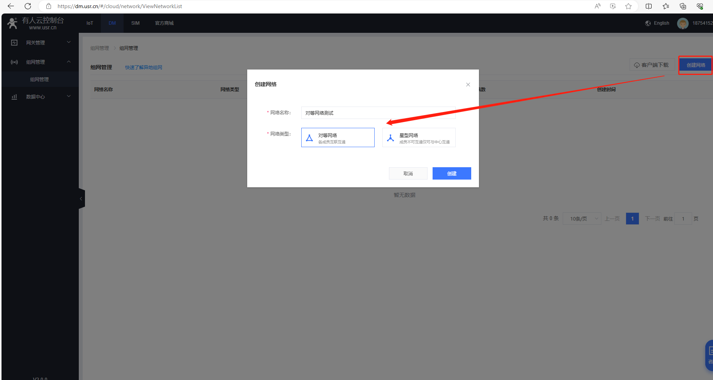
Task: Click the 网络名称 text input field
Action: [378, 113]
